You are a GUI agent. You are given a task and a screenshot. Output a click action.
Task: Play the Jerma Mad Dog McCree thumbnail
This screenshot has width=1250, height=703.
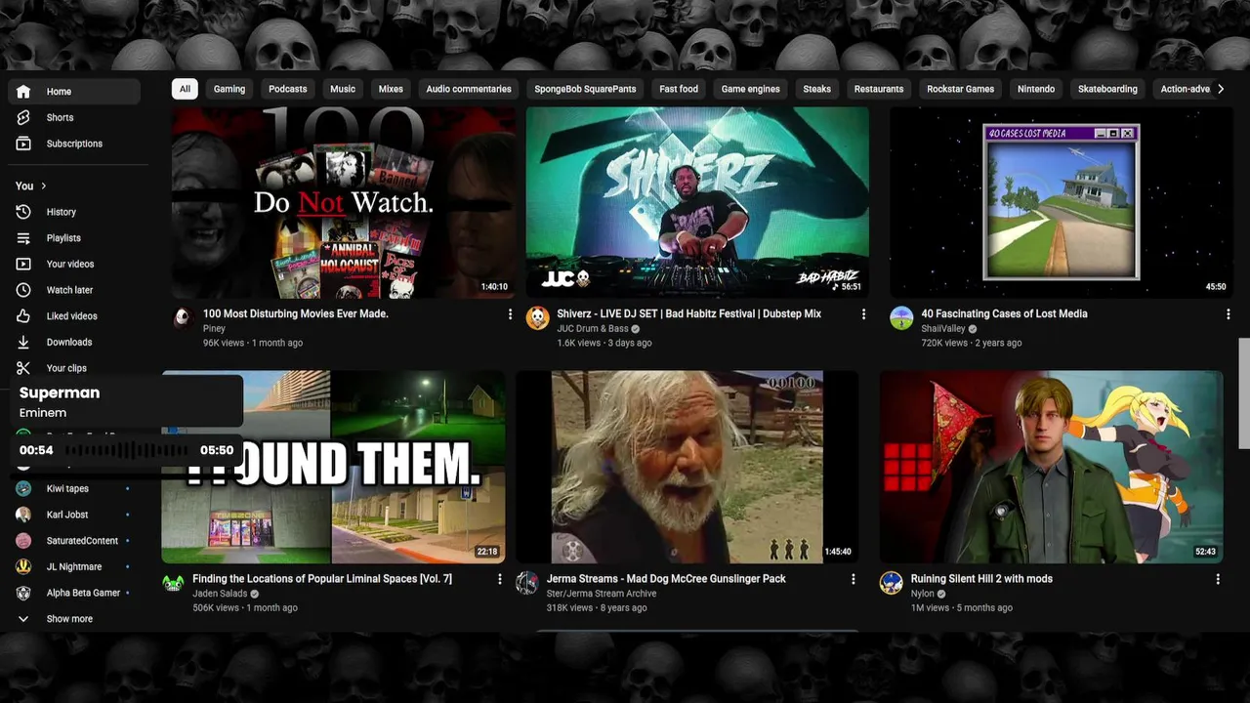click(x=687, y=467)
